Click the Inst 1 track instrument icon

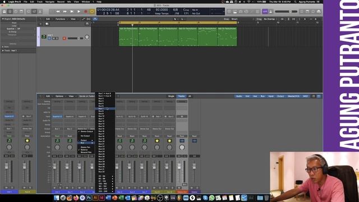point(44,36)
